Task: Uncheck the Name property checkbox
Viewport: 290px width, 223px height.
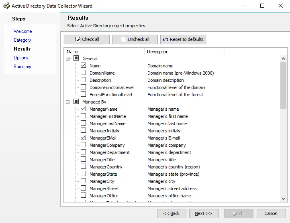Action: [84, 65]
